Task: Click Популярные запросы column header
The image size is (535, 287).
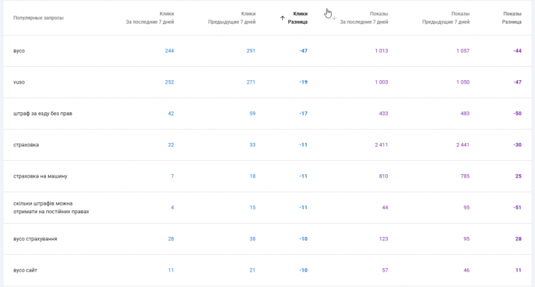Action: (38, 17)
